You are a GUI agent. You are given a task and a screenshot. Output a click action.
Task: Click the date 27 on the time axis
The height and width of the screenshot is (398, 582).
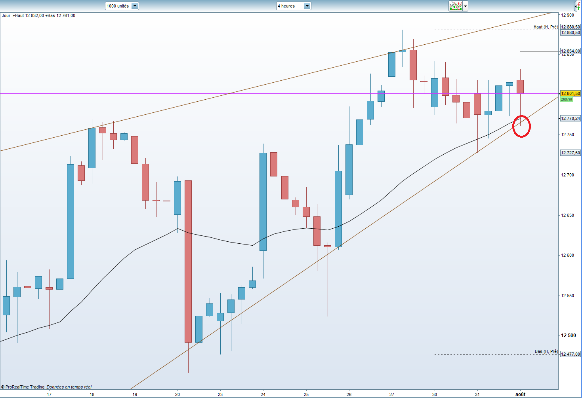coord(392,394)
